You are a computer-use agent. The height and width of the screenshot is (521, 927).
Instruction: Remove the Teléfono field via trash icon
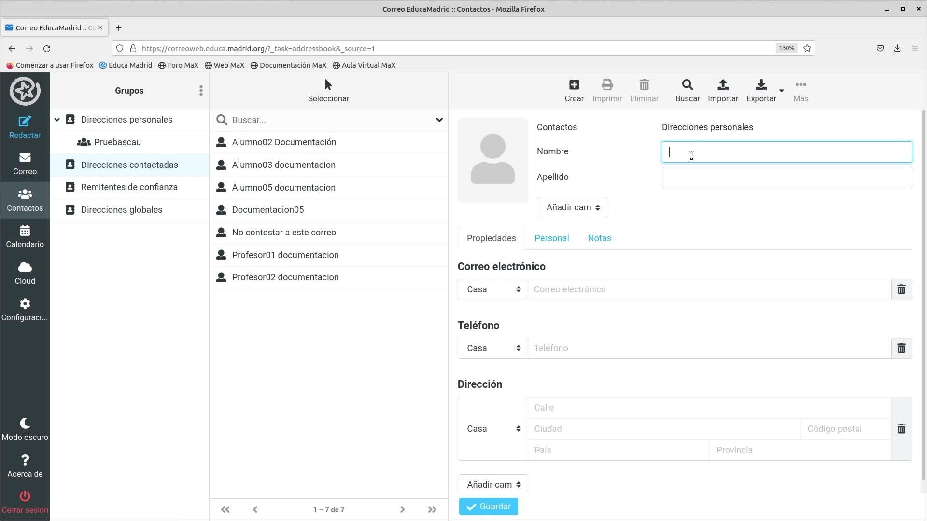pos(901,348)
